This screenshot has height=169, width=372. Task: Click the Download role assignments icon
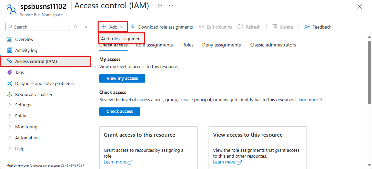[x=133, y=27]
